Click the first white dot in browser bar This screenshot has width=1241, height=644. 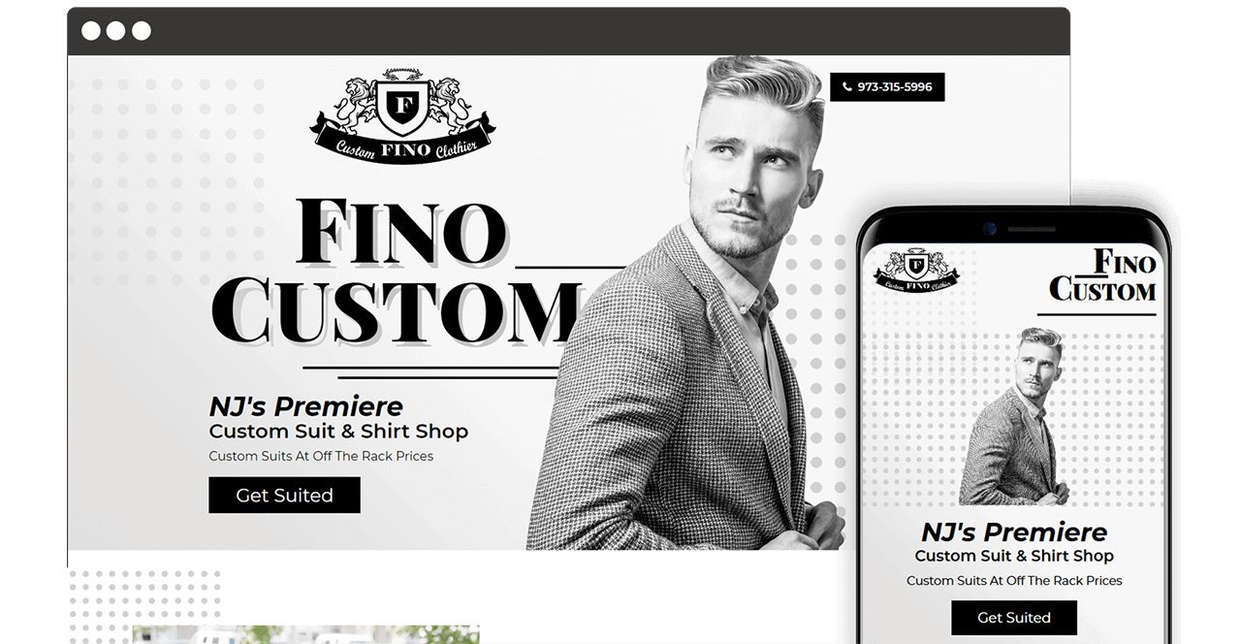91,31
